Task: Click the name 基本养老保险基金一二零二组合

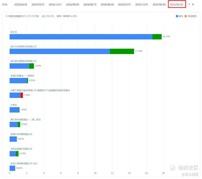Action: coord(26,120)
